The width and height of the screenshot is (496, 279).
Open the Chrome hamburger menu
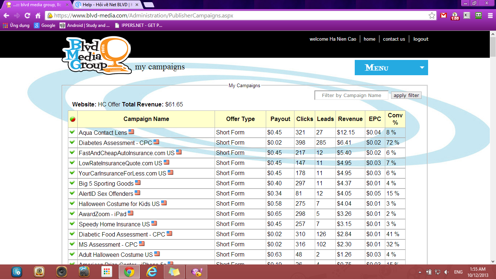click(x=490, y=16)
